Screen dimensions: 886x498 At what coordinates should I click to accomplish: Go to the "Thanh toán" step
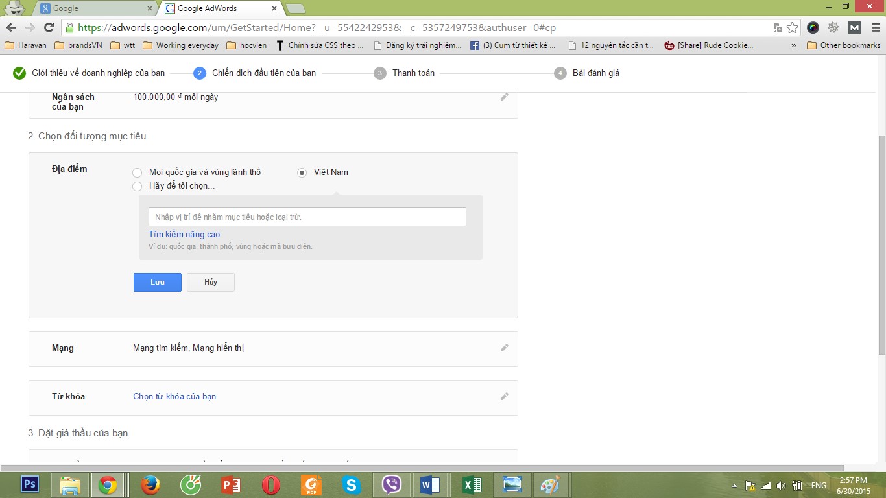[413, 73]
